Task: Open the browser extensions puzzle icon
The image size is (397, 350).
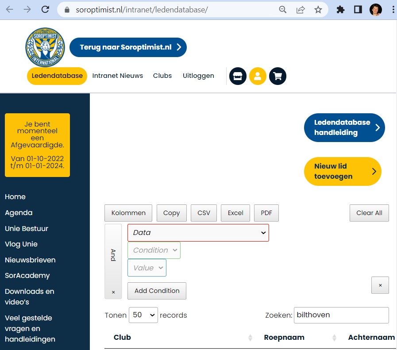Action: coord(340,9)
